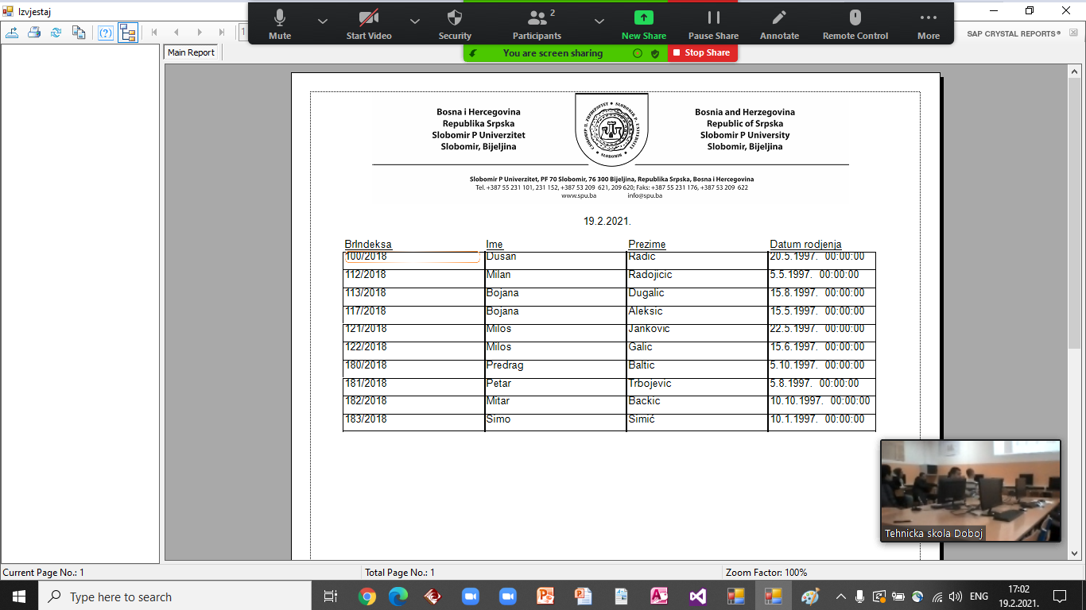Expand the video options arrow beside Start Video
The image size is (1086, 610).
click(415, 21)
